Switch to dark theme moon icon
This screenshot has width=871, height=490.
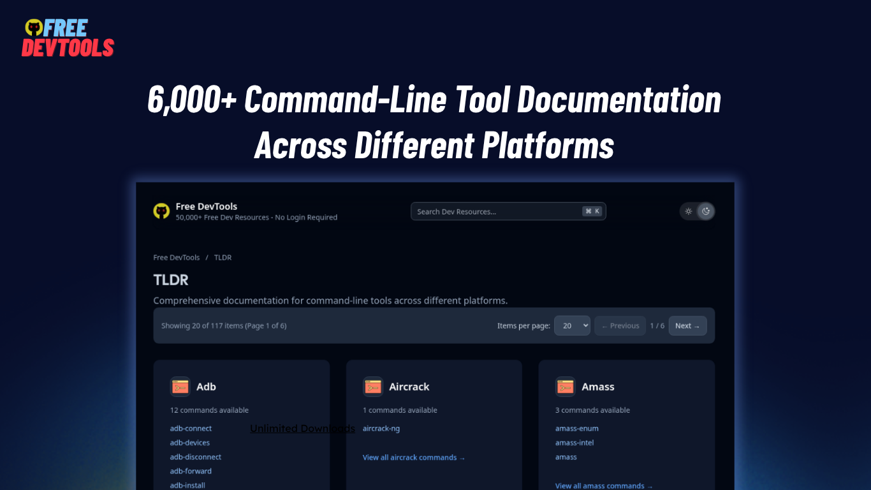[706, 211]
